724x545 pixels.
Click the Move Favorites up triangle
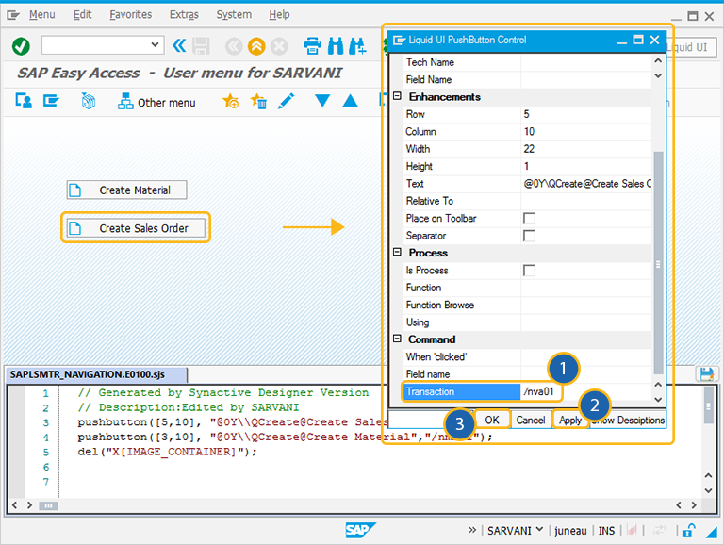(351, 100)
